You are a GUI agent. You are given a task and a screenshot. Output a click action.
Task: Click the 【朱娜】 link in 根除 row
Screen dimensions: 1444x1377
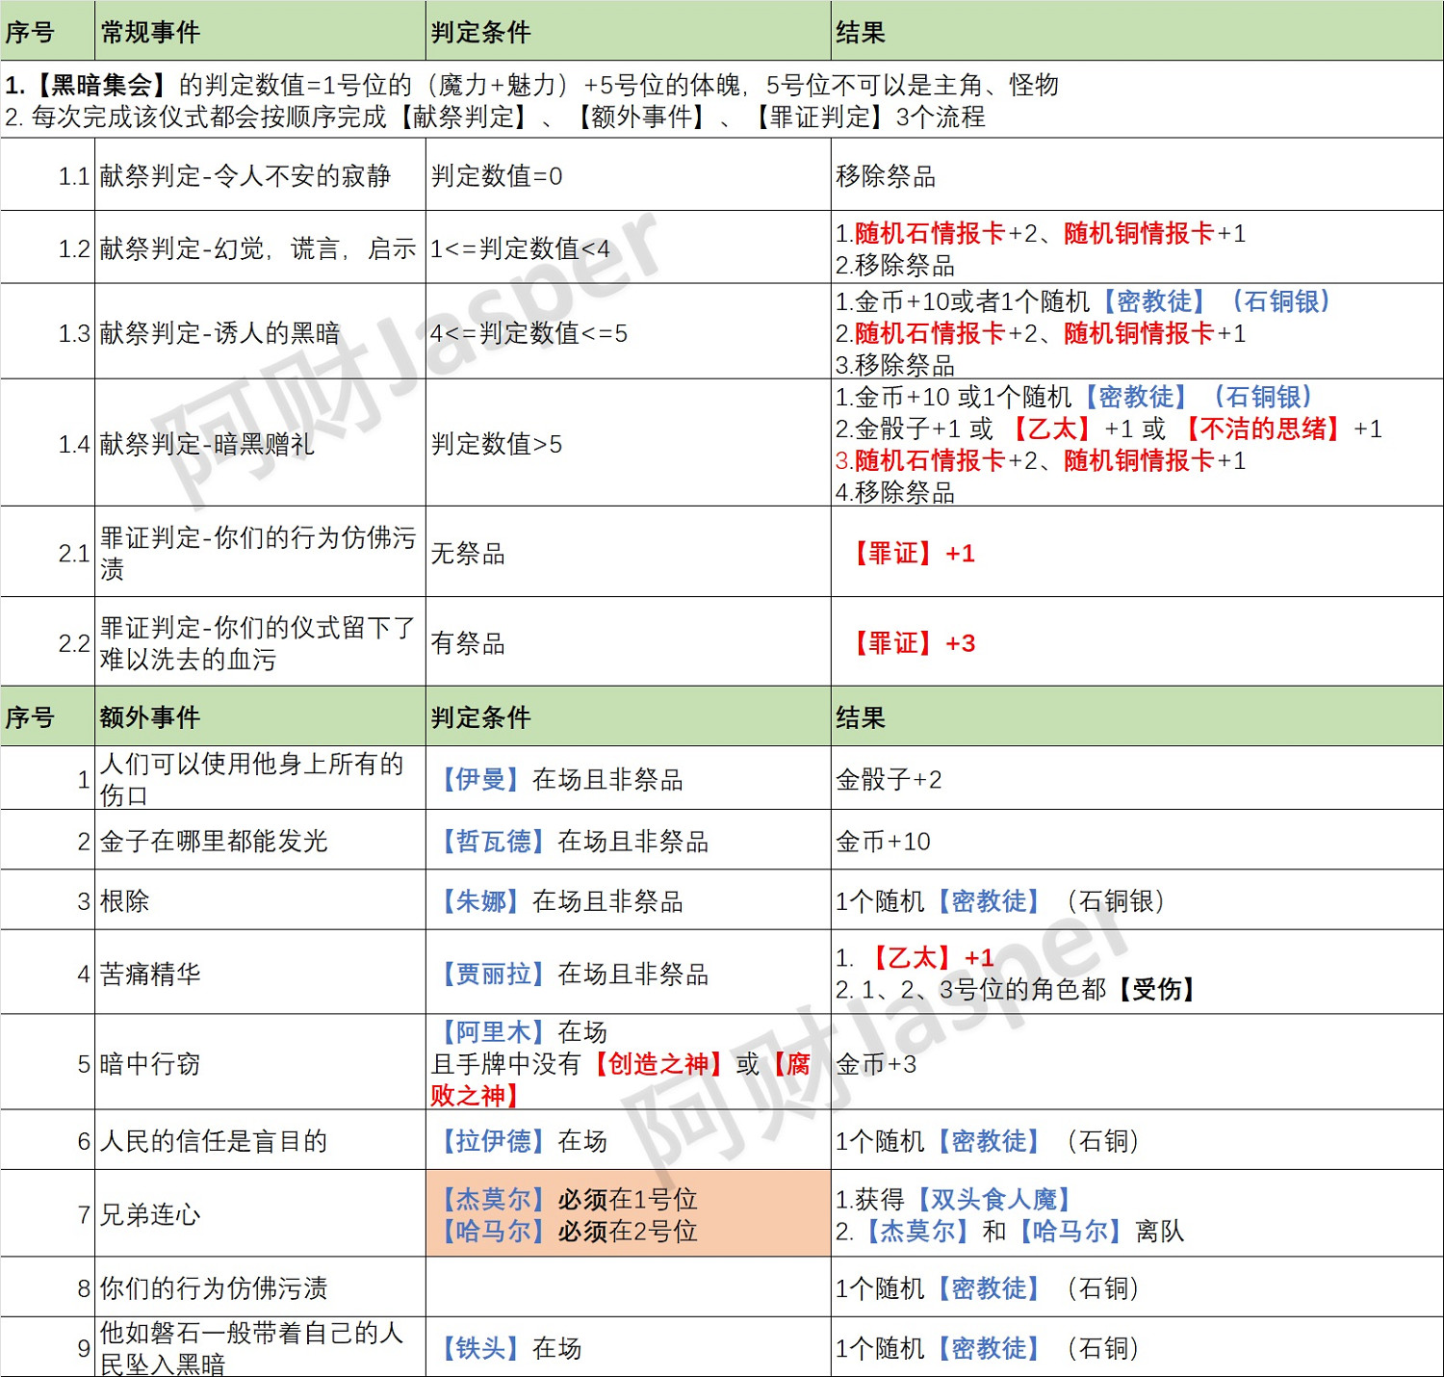[482, 901]
